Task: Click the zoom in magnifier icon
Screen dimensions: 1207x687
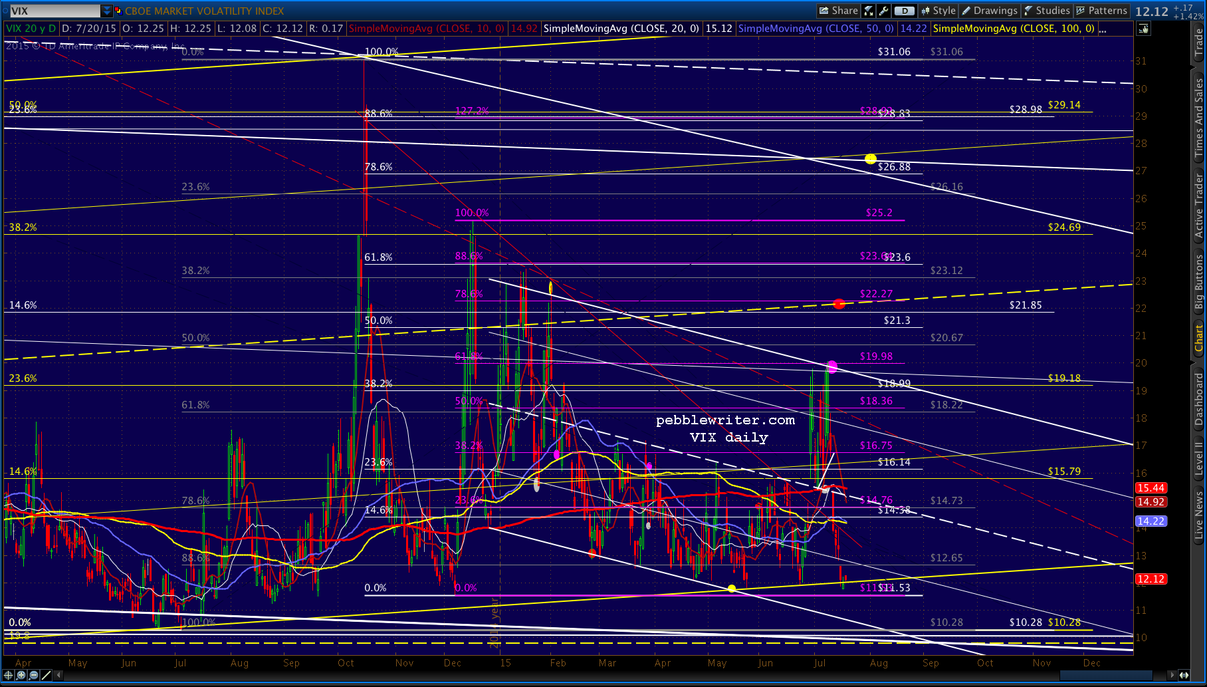Action: coord(21,675)
